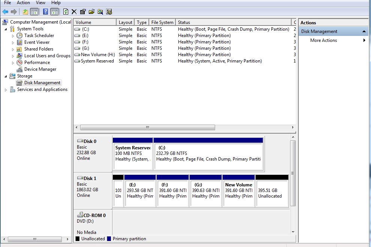Open Properties from the toolbar icon

(83, 12)
